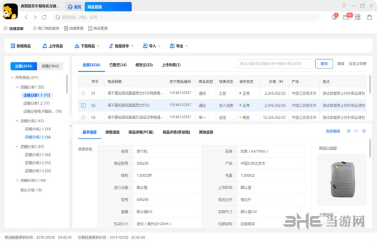Collapse the 店铺分类3 (67) node
The image size is (377, 242).
[17, 147]
